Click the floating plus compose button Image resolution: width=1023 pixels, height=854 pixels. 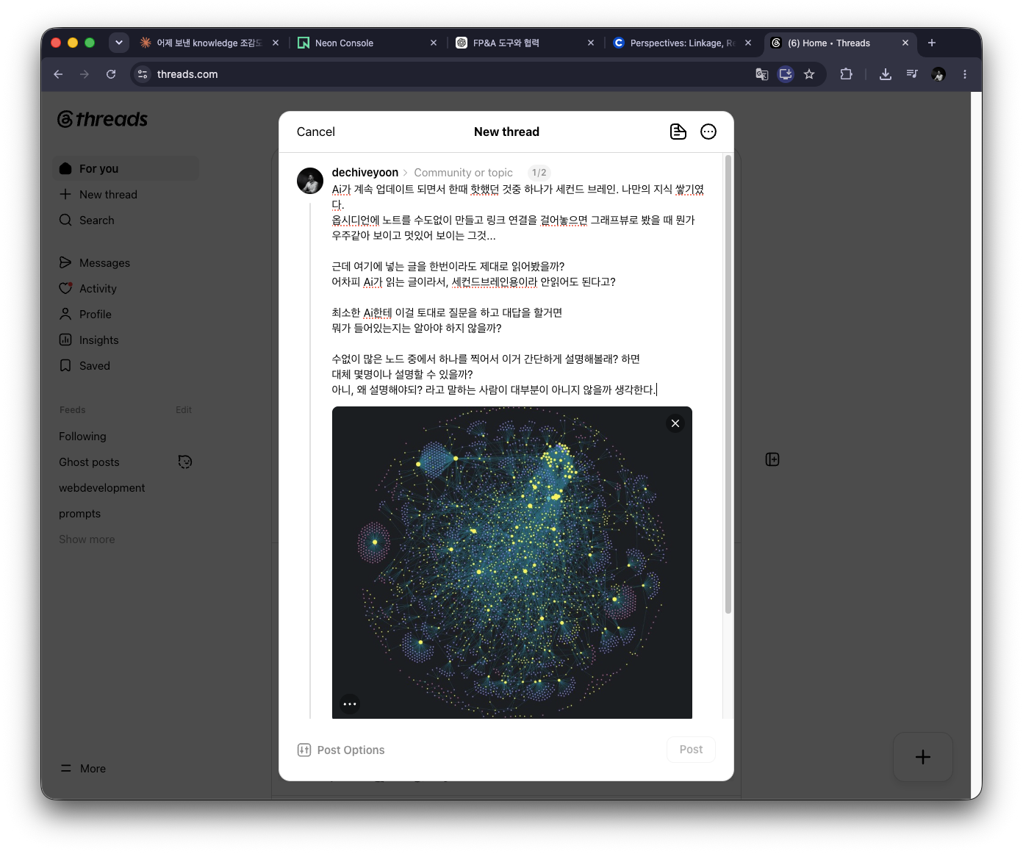click(x=923, y=757)
